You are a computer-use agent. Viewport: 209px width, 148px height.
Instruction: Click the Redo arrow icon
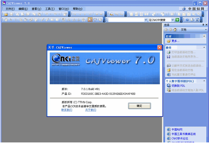pos(55,14)
